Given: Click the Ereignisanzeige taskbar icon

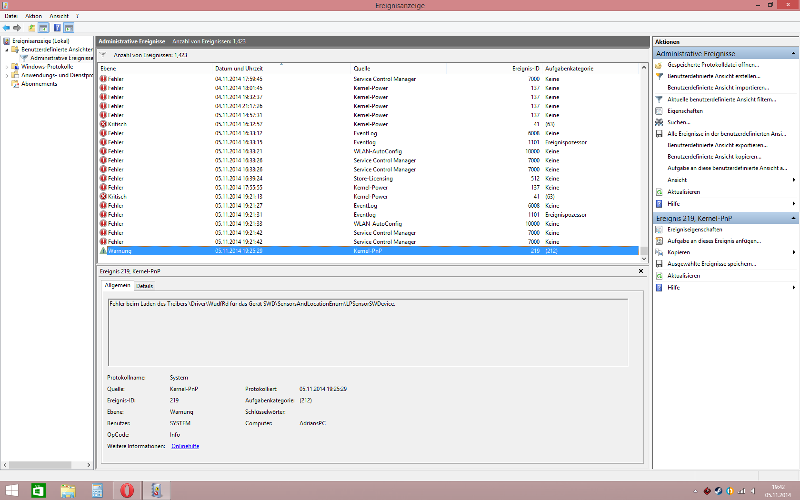Looking at the screenshot, I should pyautogui.click(x=157, y=490).
